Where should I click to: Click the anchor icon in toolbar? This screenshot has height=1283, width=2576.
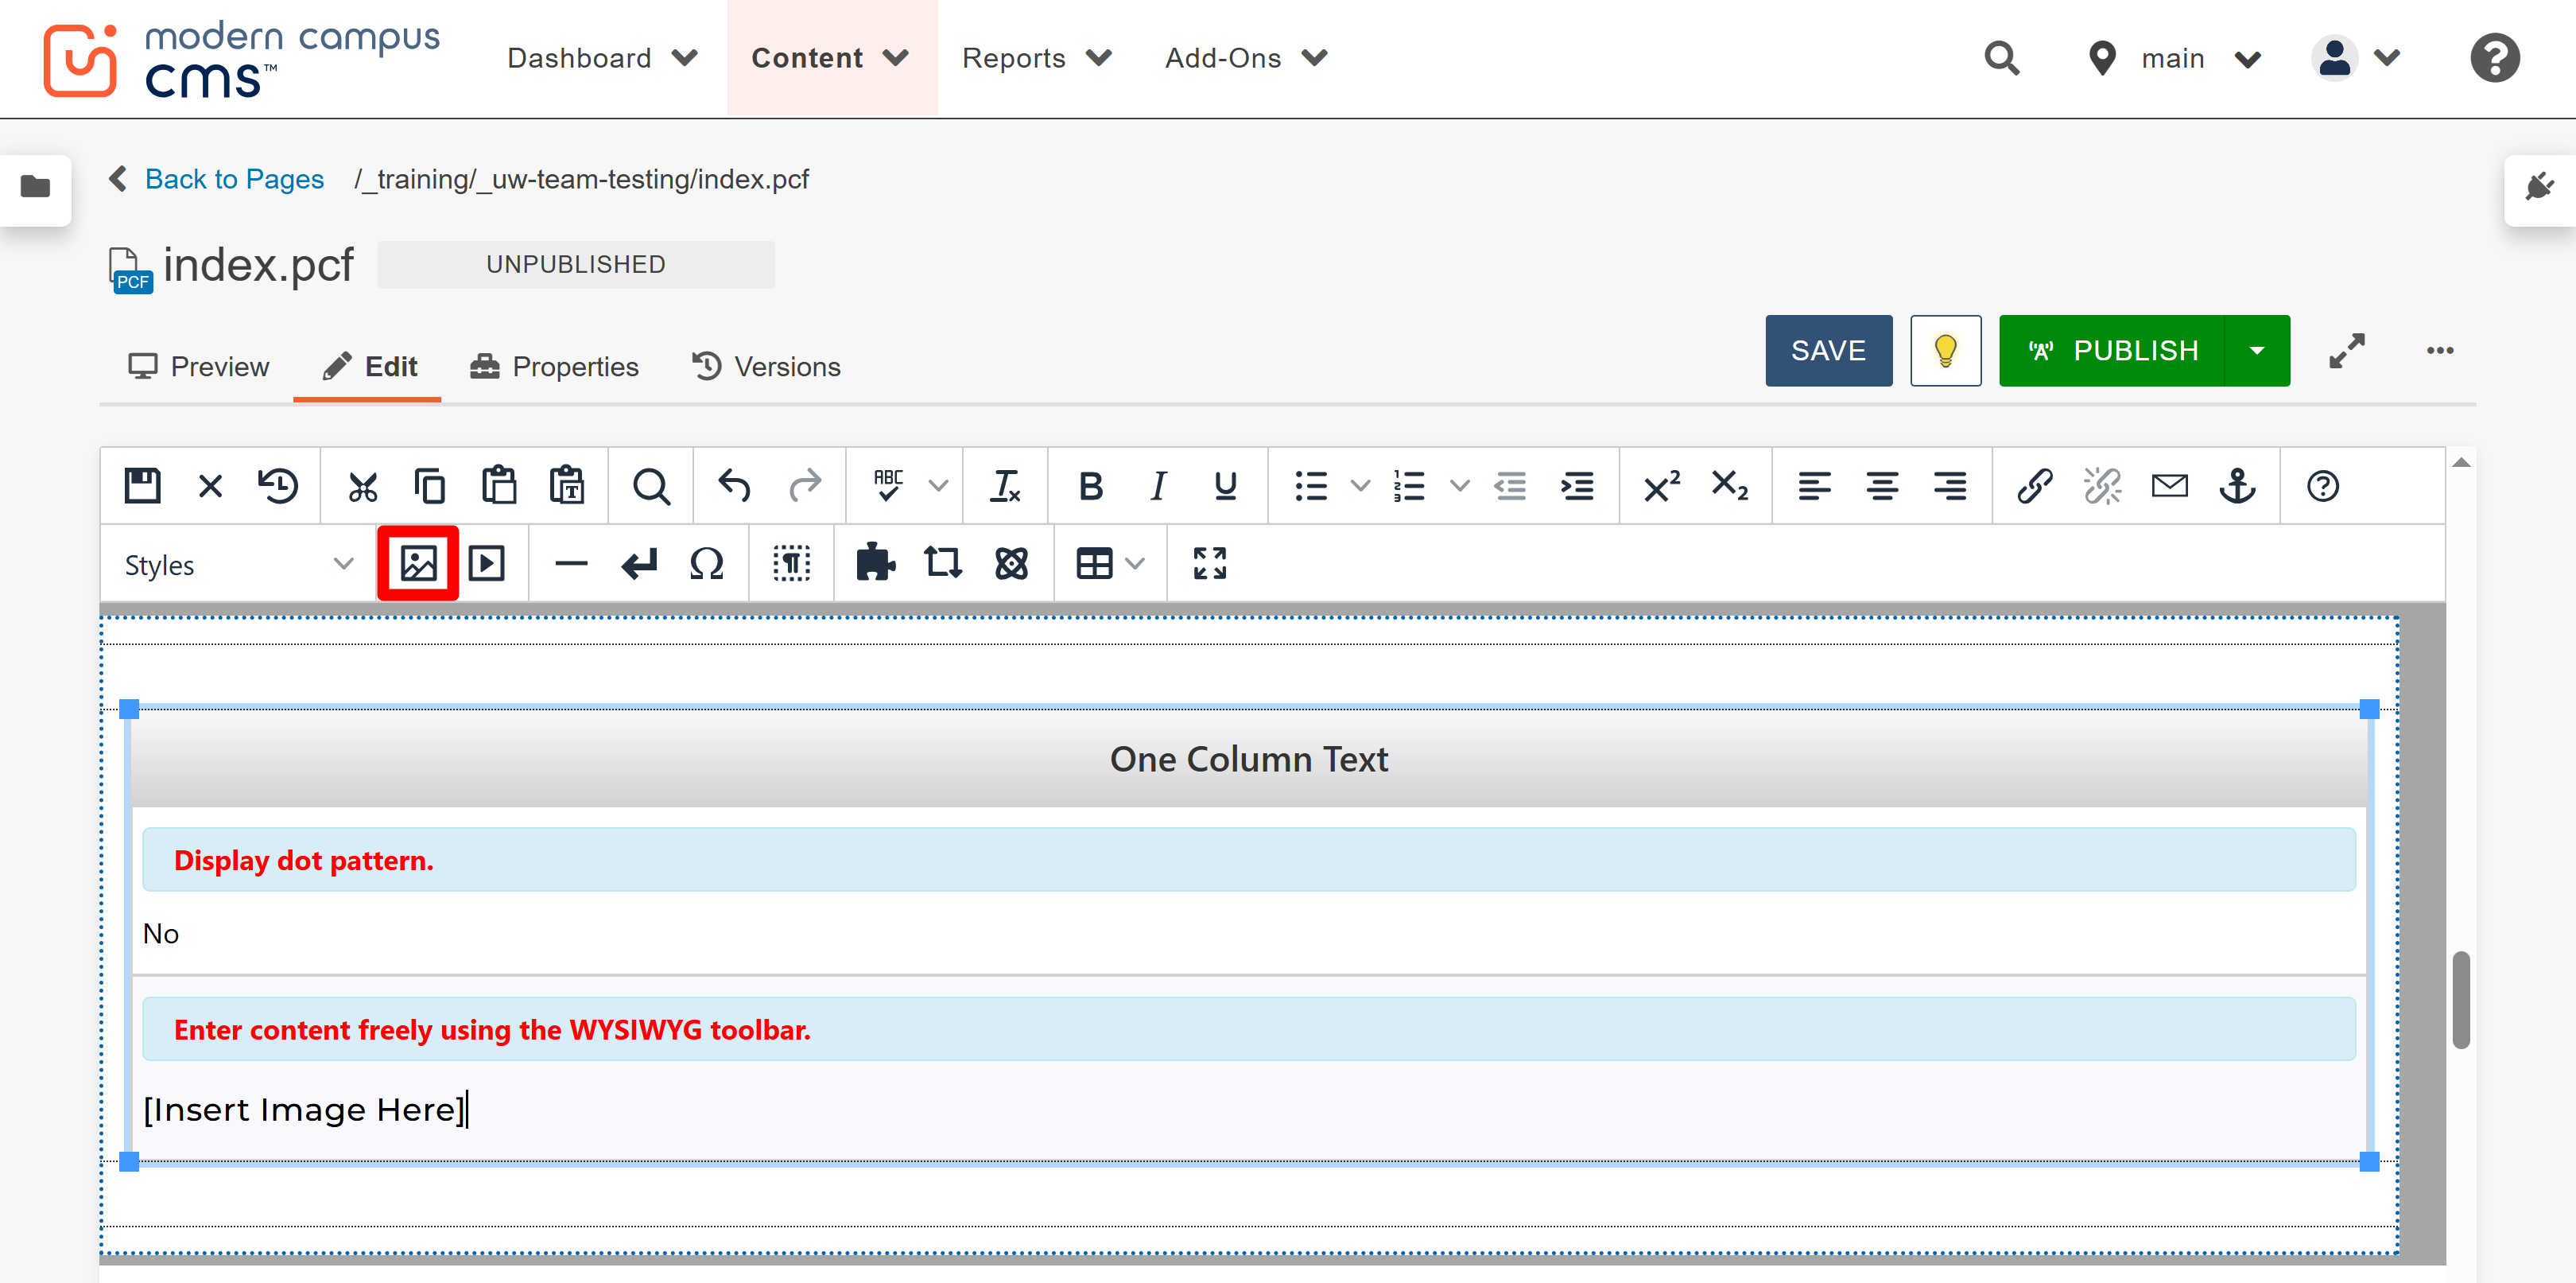(2237, 486)
